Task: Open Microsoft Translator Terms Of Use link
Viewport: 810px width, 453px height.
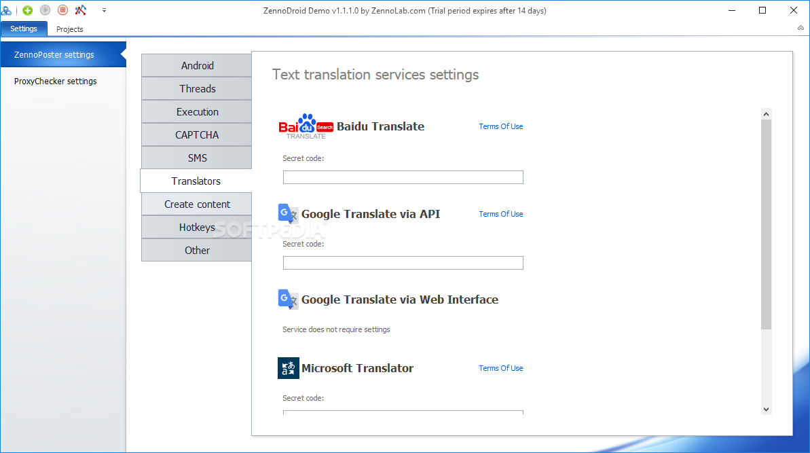Action: pos(500,368)
